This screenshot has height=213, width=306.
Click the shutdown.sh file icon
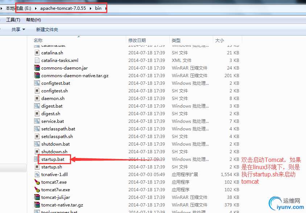[37, 151]
